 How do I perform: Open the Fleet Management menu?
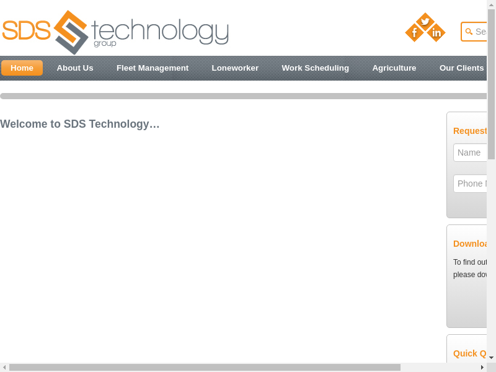(x=153, y=68)
